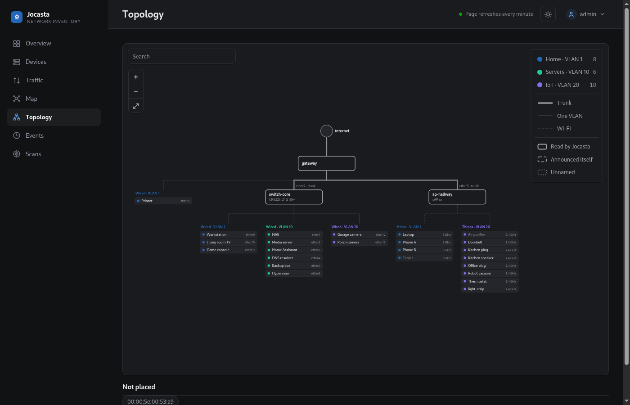Screen dimensions: 630x405
Task: Open the Overview page
Action: (54, 44)
